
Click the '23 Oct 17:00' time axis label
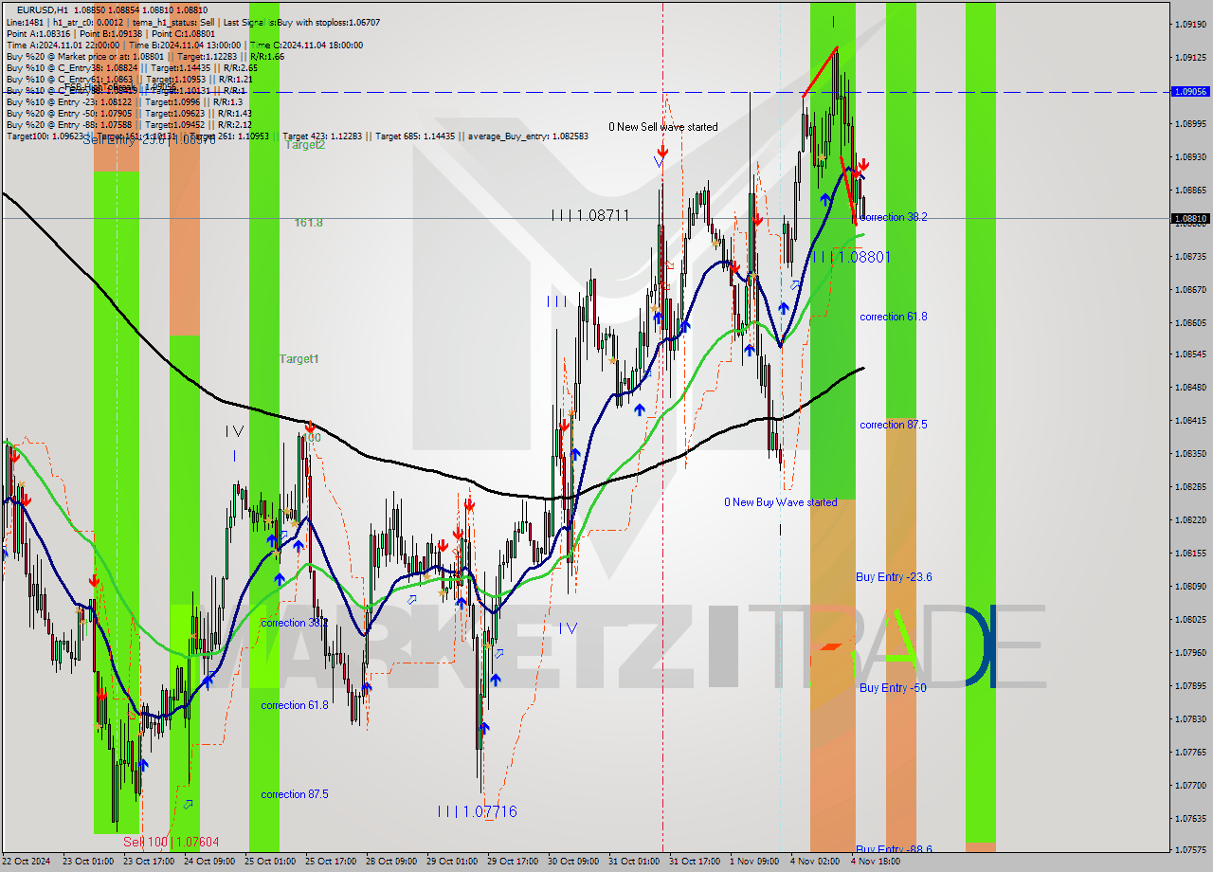pyautogui.click(x=148, y=862)
